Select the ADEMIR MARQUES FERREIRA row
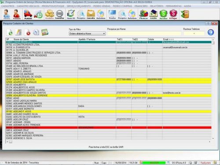 coord(109,136)
